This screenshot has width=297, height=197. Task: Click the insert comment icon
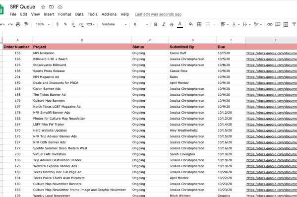(278, 24)
